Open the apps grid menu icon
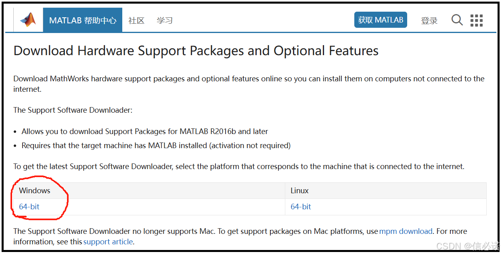This screenshot has width=502, height=254. point(477,20)
